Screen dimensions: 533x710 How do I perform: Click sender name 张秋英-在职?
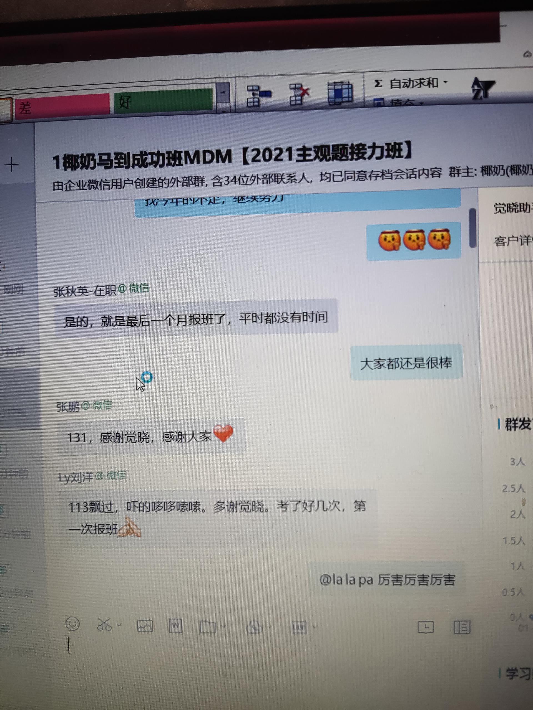85,290
